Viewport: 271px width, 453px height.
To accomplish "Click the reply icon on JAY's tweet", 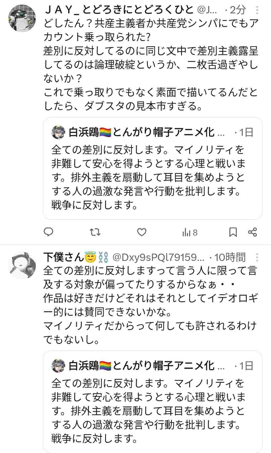I will point(48,232).
